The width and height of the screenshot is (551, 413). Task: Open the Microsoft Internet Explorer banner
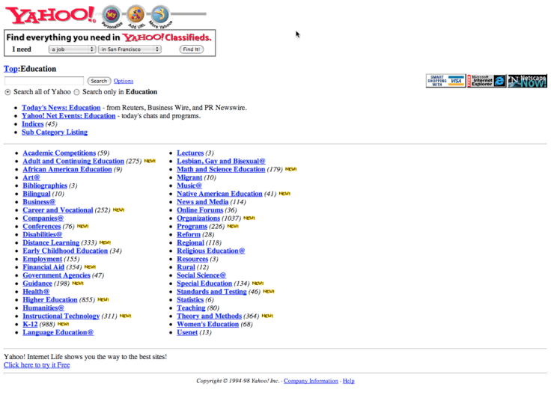pos(487,81)
